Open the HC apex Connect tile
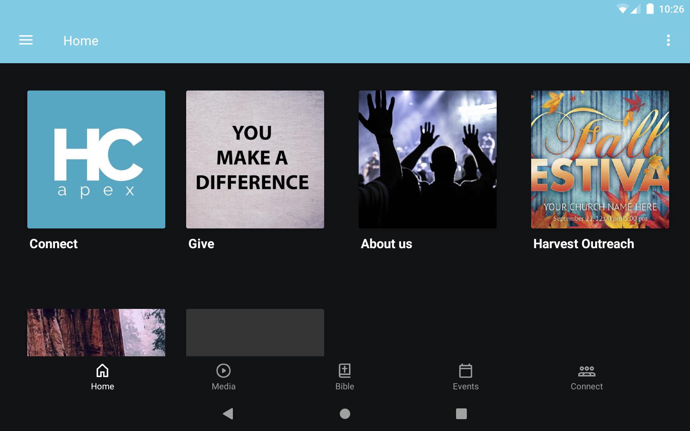The width and height of the screenshot is (690, 431). (96, 159)
